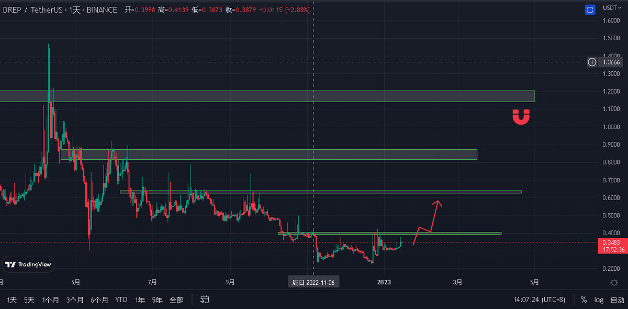628x309 pixels.
Task: Select the 1天 time range
Action: (12, 300)
